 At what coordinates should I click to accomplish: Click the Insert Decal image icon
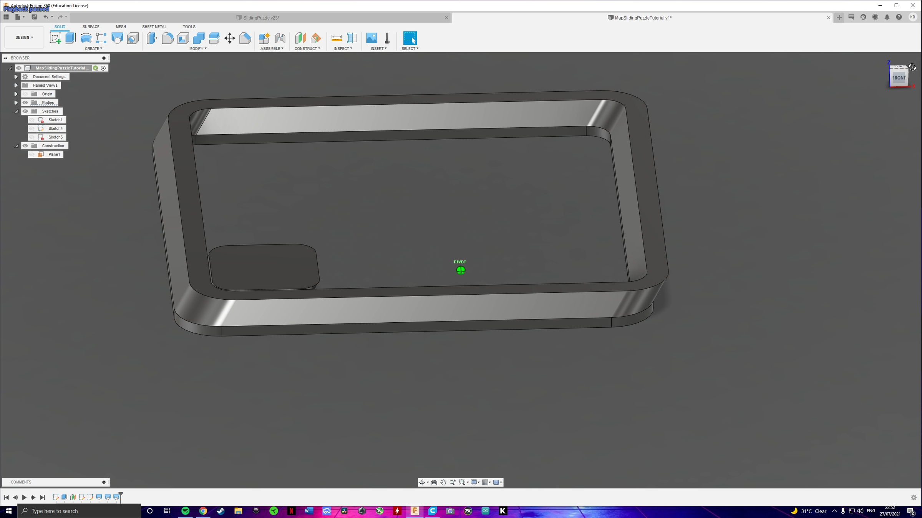tap(371, 38)
